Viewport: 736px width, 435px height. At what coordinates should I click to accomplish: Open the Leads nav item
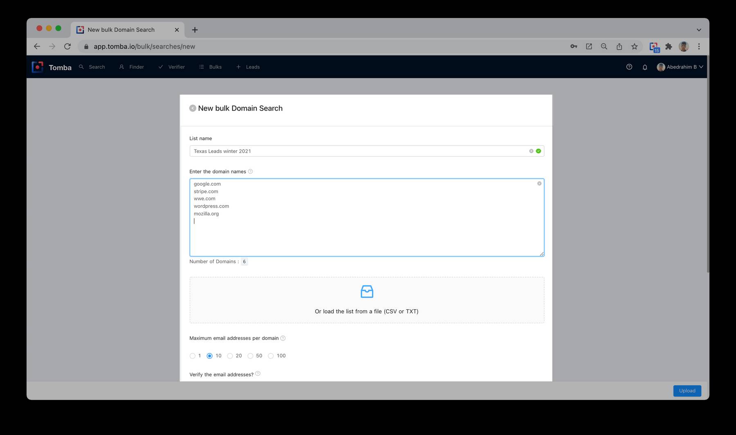click(248, 67)
